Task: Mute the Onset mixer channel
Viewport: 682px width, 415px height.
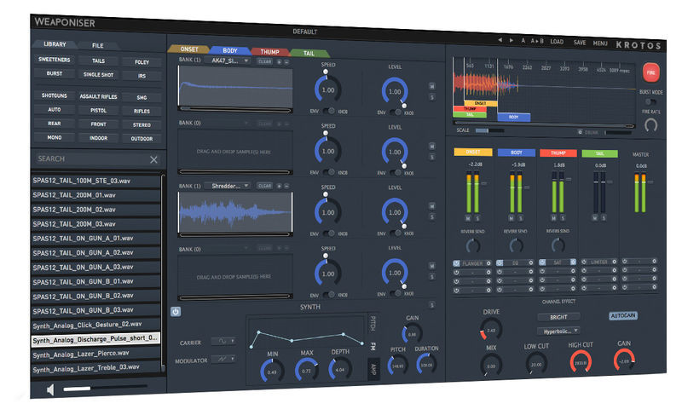Action: 468,218
